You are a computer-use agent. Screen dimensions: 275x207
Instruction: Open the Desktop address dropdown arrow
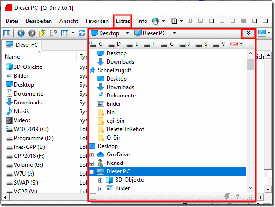[128, 33]
